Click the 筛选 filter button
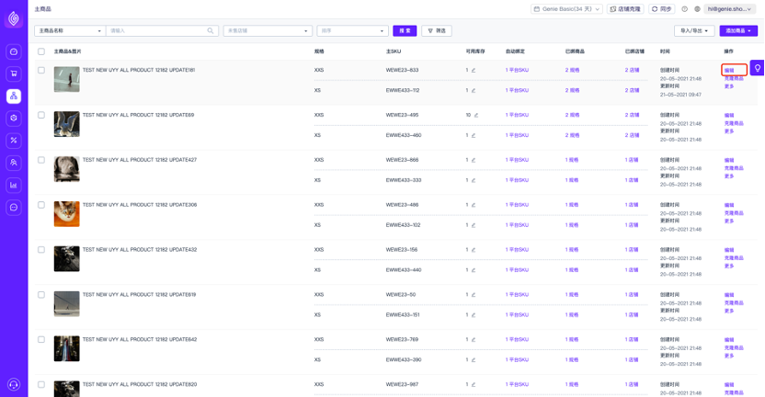 [437, 30]
